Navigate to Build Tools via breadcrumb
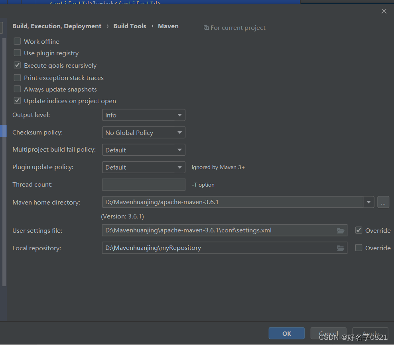 (x=130, y=26)
